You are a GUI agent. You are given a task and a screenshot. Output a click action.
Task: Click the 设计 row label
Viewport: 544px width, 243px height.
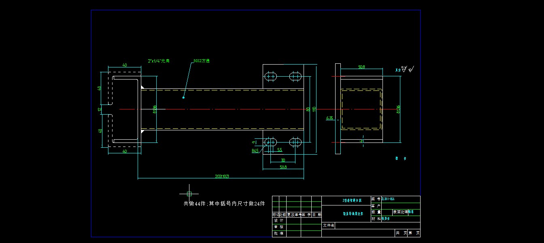278,221
